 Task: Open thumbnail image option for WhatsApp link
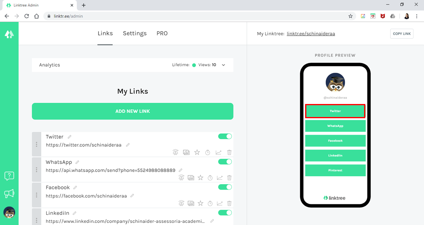pos(191,178)
